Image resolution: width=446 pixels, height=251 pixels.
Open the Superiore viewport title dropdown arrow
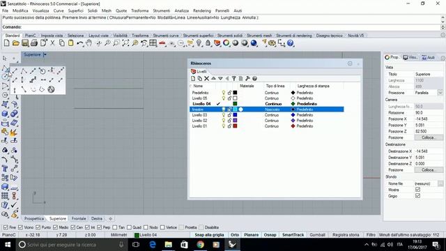(45, 54)
